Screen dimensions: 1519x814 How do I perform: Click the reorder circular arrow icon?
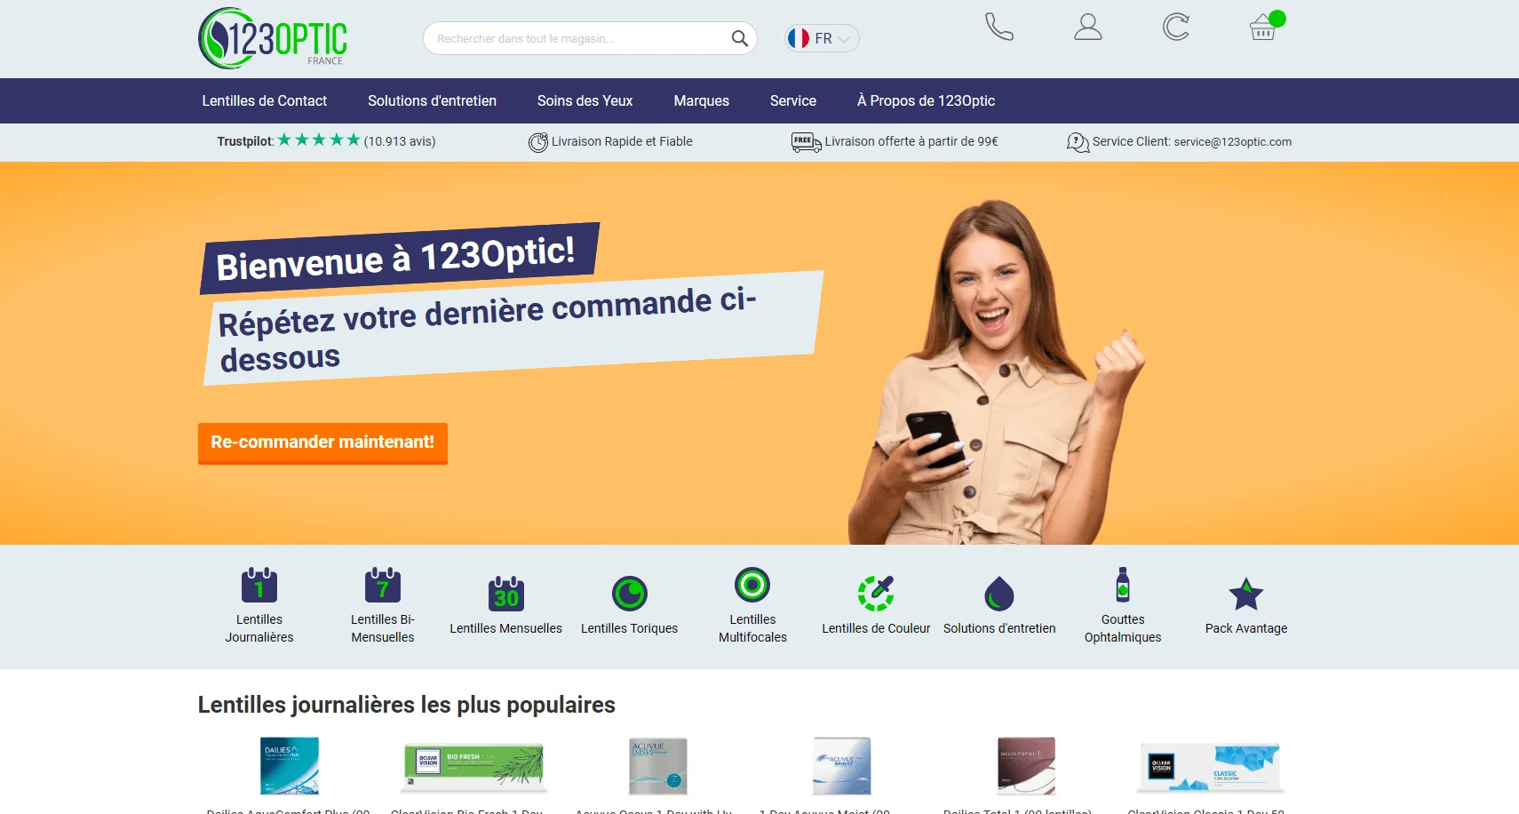point(1176,27)
